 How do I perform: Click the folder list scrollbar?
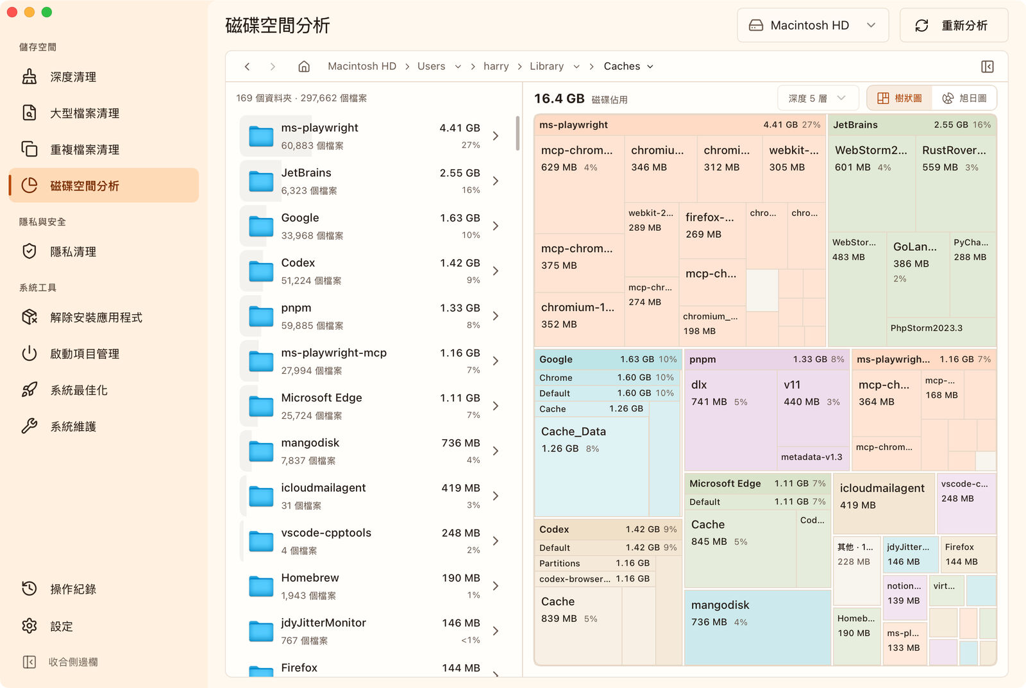(517, 133)
